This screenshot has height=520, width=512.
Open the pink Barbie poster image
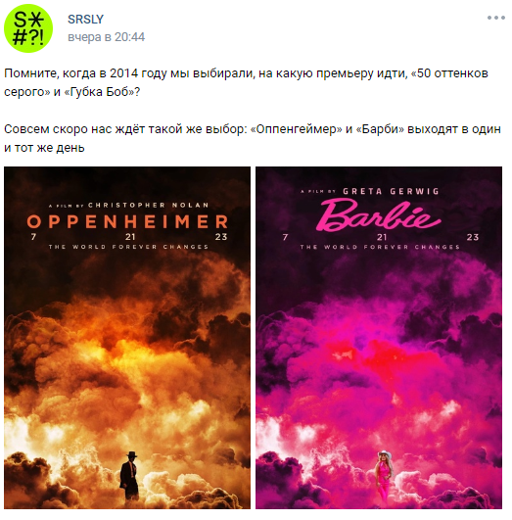click(x=379, y=338)
